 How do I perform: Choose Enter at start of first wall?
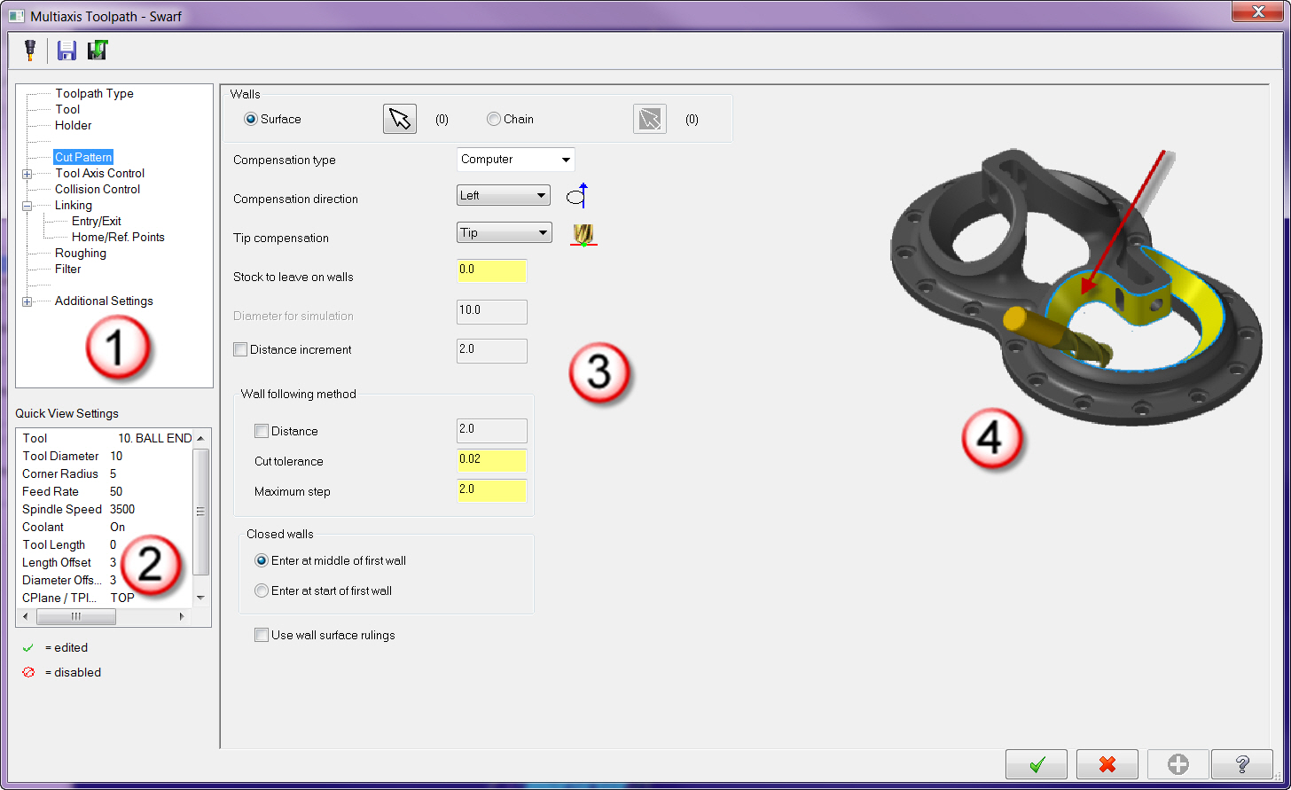(262, 591)
